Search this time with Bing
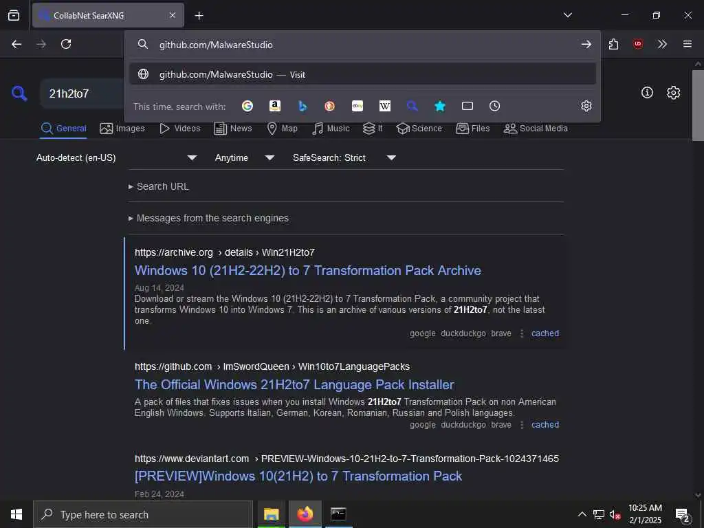The image size is (704, 528). (x=302, y=106)
